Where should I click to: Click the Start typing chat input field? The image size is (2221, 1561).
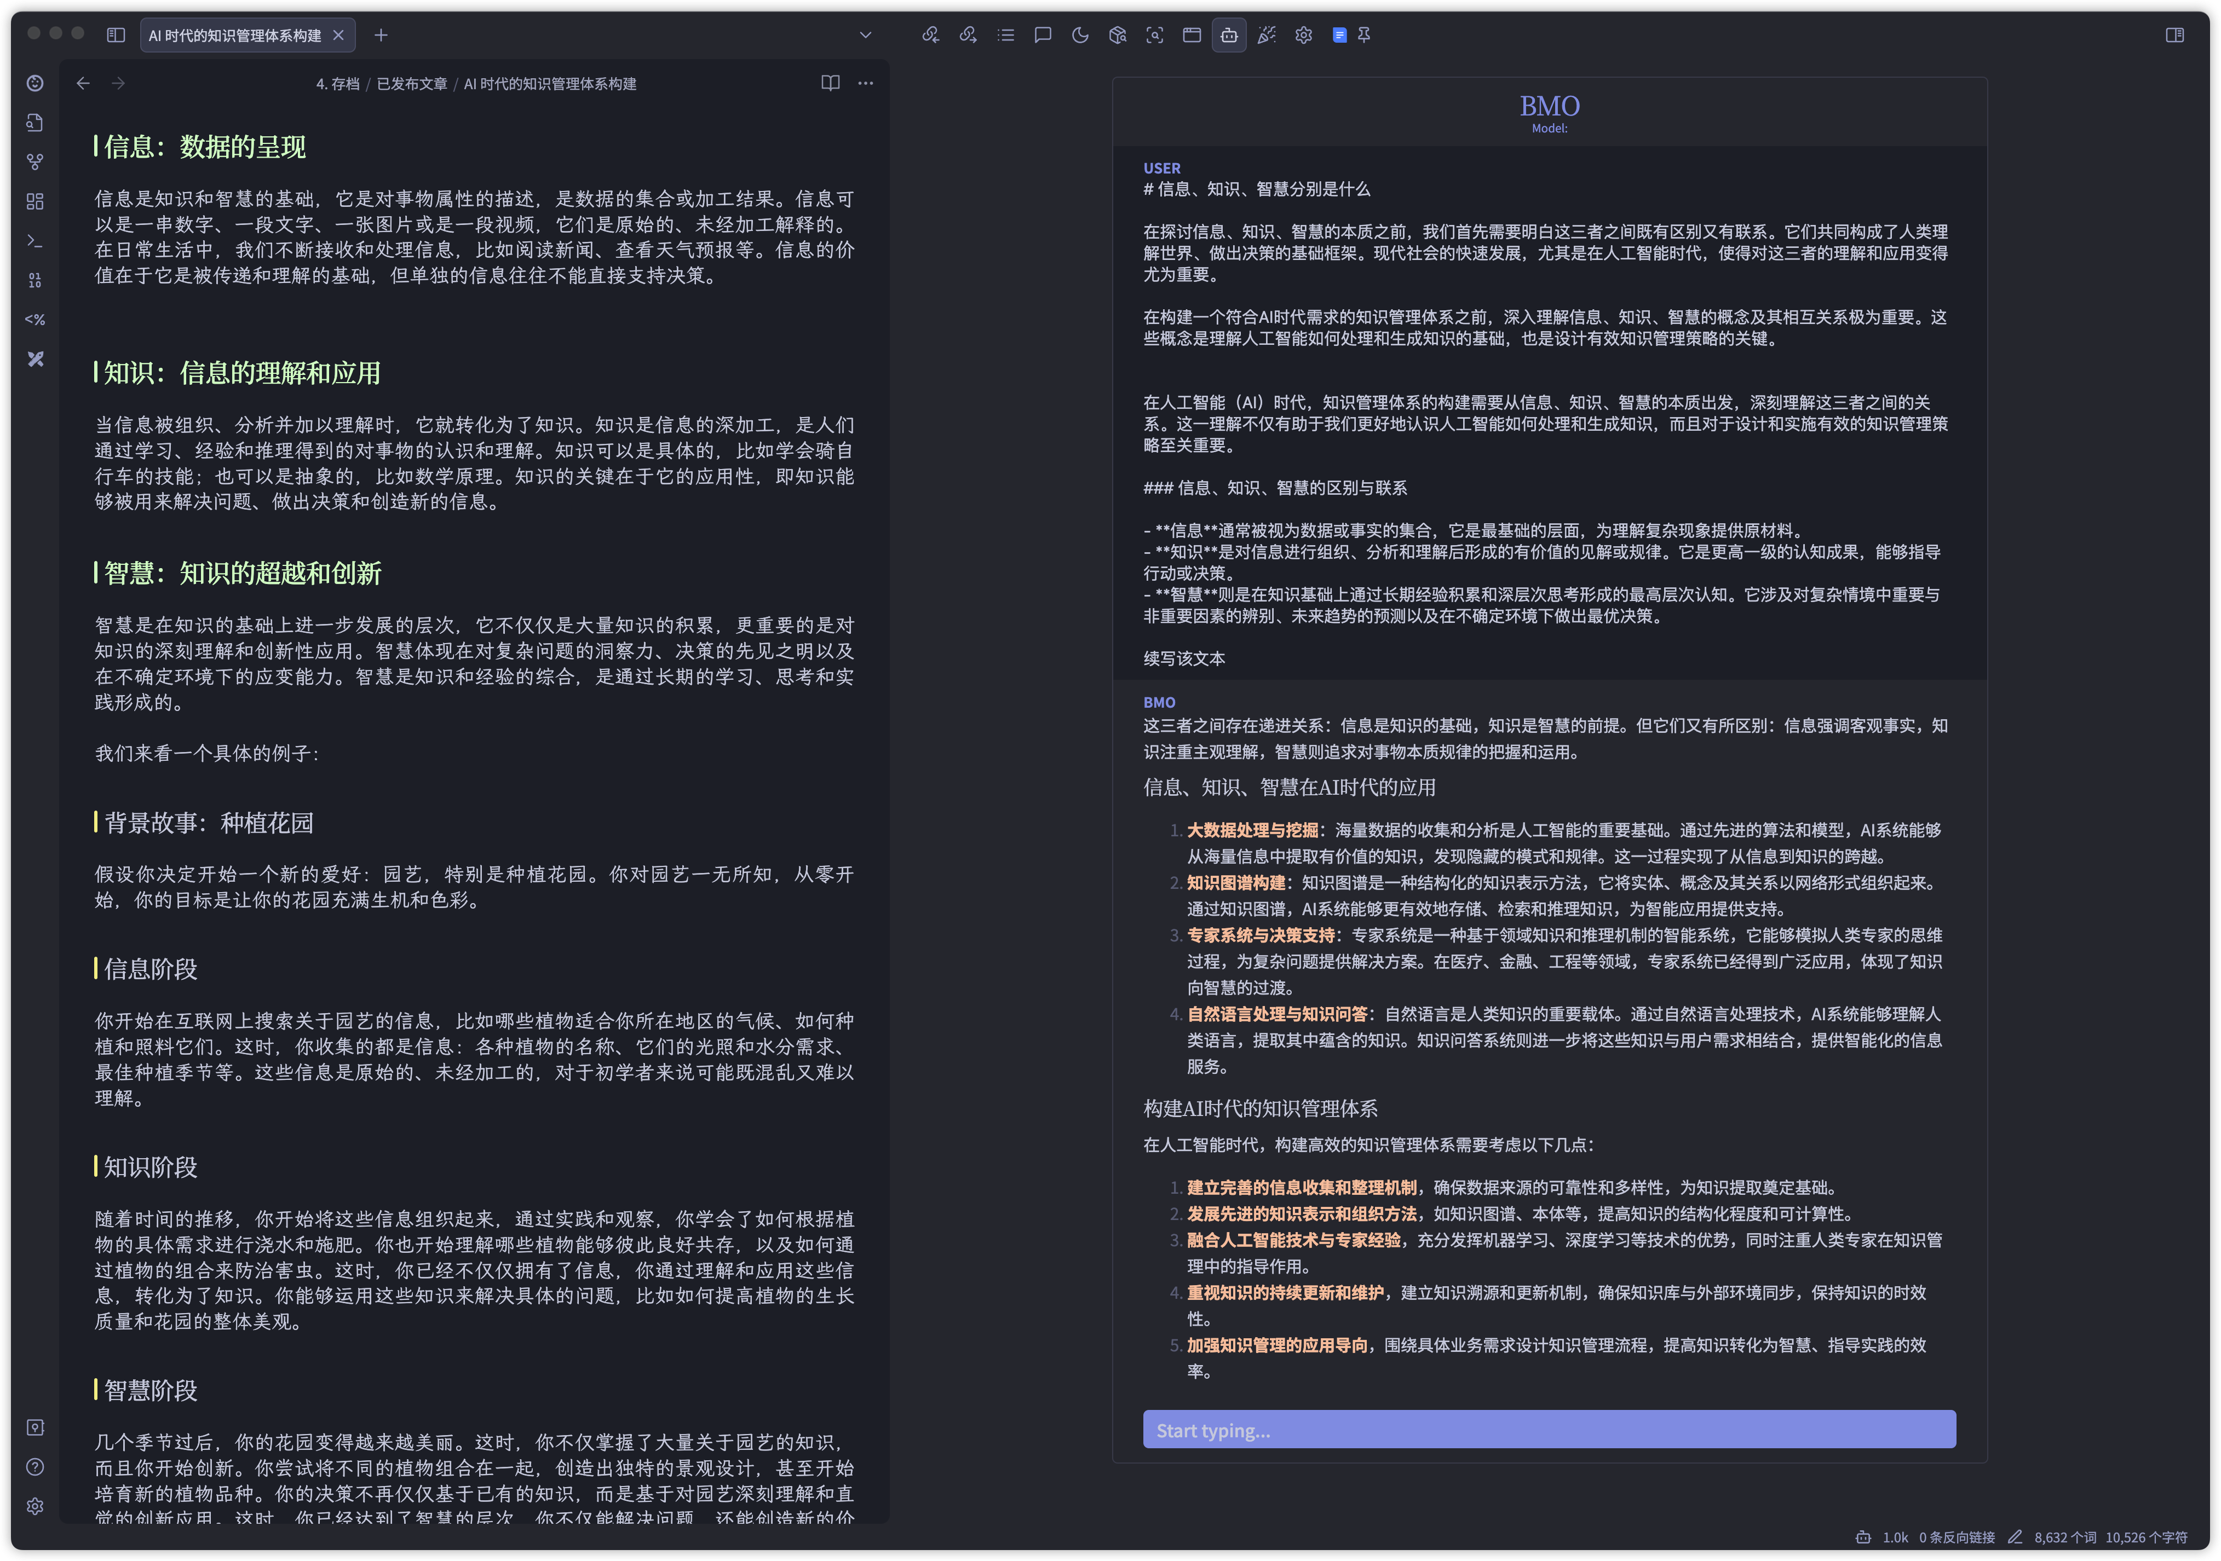click(1549, 1430)
